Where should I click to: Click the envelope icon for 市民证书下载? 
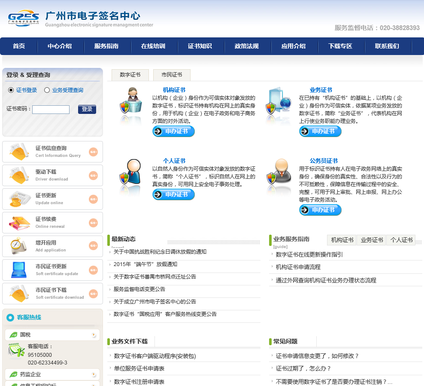(19, 293)
